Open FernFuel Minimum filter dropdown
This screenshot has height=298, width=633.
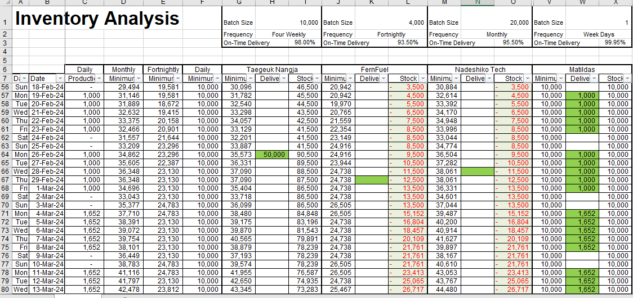click(350, 78)
